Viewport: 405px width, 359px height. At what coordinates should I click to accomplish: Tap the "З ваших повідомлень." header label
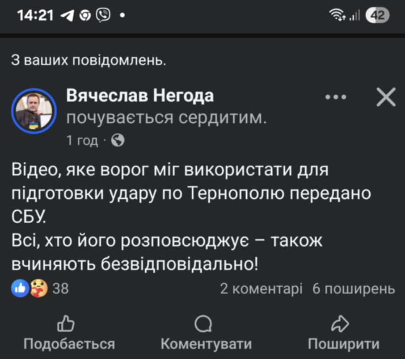[89, 61]
